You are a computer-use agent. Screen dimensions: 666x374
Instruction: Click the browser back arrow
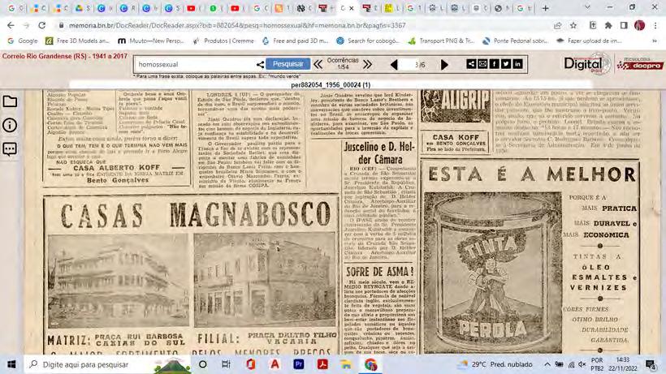click(x=11, y=25)
